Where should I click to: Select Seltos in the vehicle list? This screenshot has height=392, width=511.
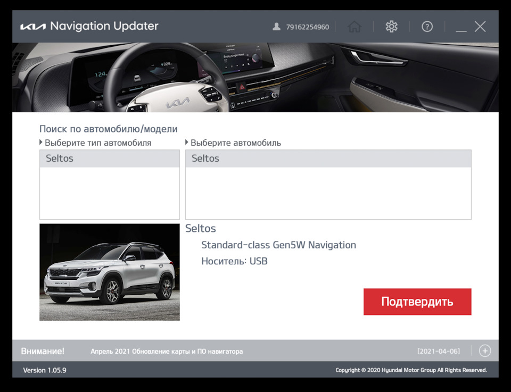pyautogui.click(x=328, y=159)
